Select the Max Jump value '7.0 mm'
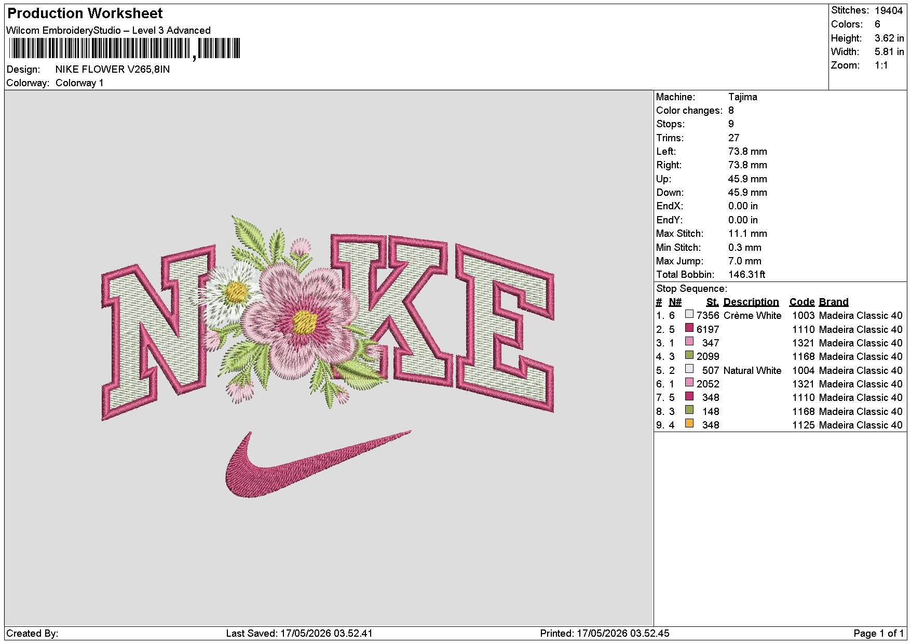The image size is (911, 644). 745,261
